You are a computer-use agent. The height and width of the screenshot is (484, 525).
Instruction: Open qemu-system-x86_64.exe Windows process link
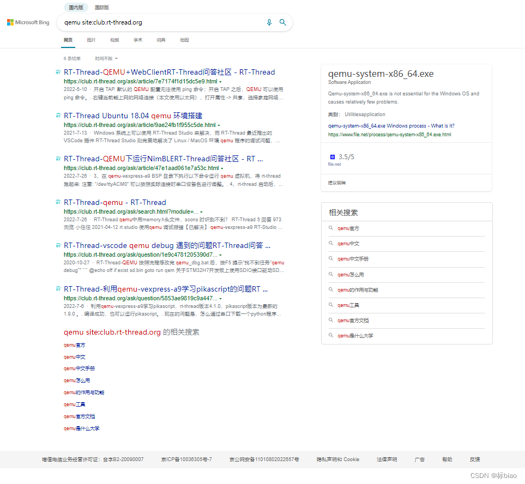pyautogui.click(x=391, y=126)
